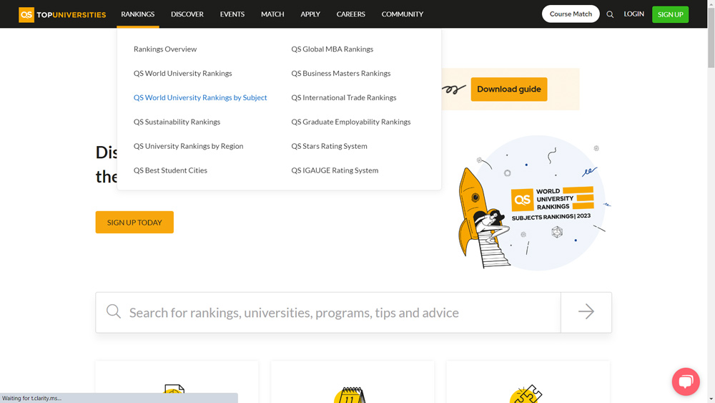Image resolution: width=715 pixels, height=403 pixels.
Task: Click the QS TopUniversities logo
Action: (x=62, y=14)
